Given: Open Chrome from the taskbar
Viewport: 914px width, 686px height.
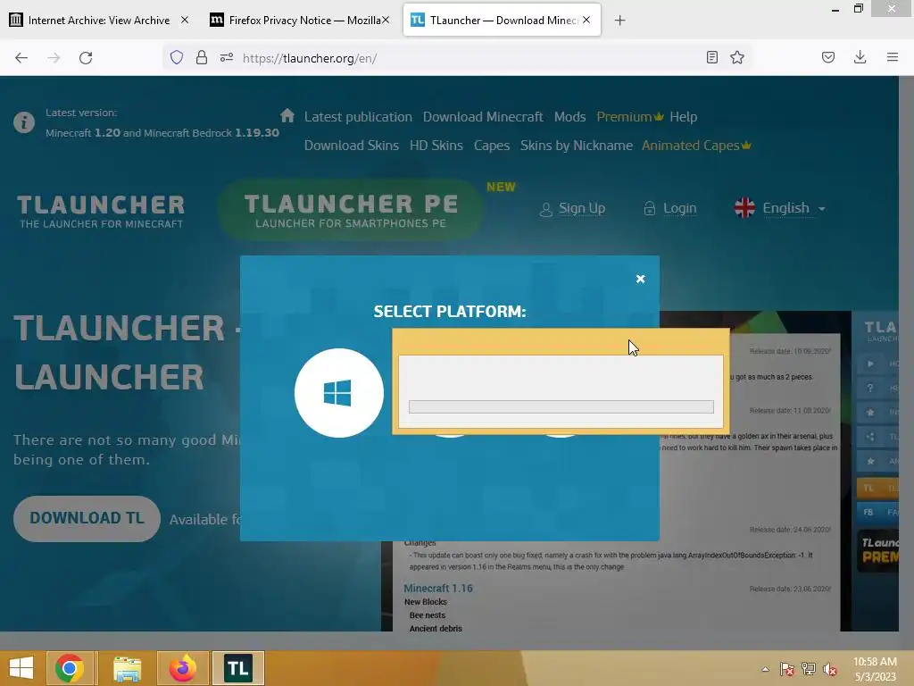Looking at the screenshot, I should 69,668.
